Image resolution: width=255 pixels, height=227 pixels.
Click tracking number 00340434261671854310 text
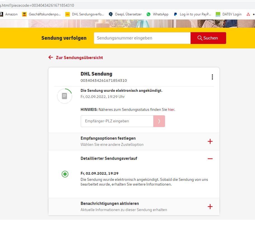pyautogui.click(x=104, y=80)
